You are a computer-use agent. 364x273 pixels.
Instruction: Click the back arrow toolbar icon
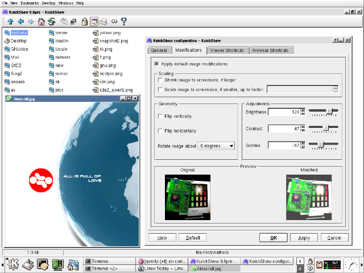click(20, 22)
